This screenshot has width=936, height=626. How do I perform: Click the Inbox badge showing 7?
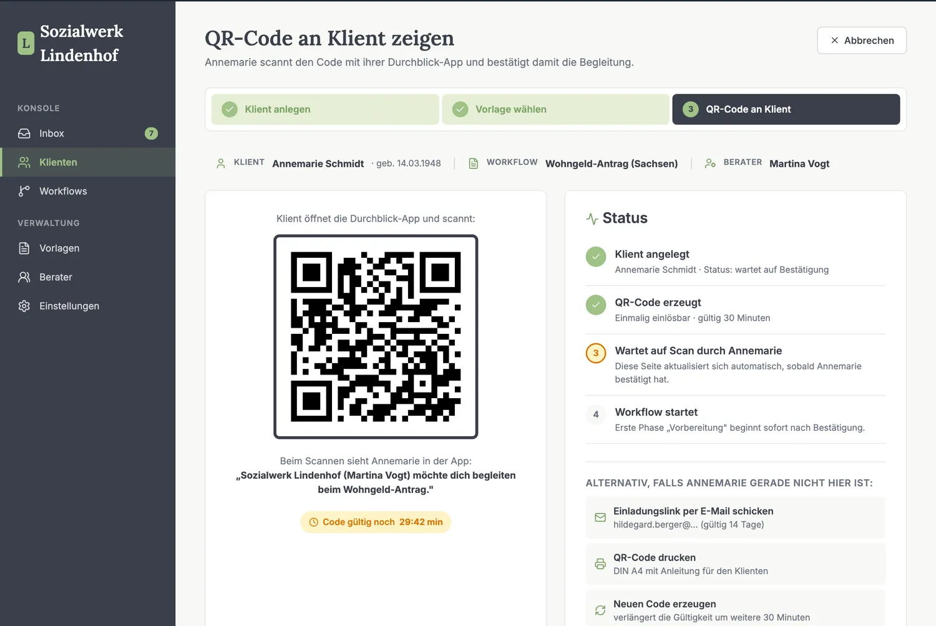[151, 134]
